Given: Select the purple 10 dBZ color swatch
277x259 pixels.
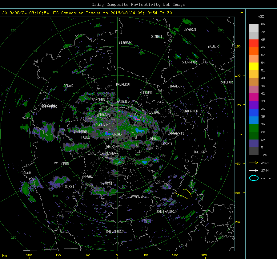Looking at the screenshot, I should coord(254,143).
